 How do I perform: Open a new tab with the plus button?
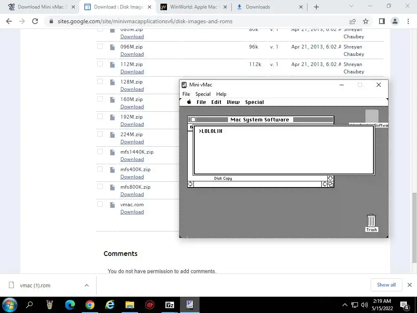[316, 7]
